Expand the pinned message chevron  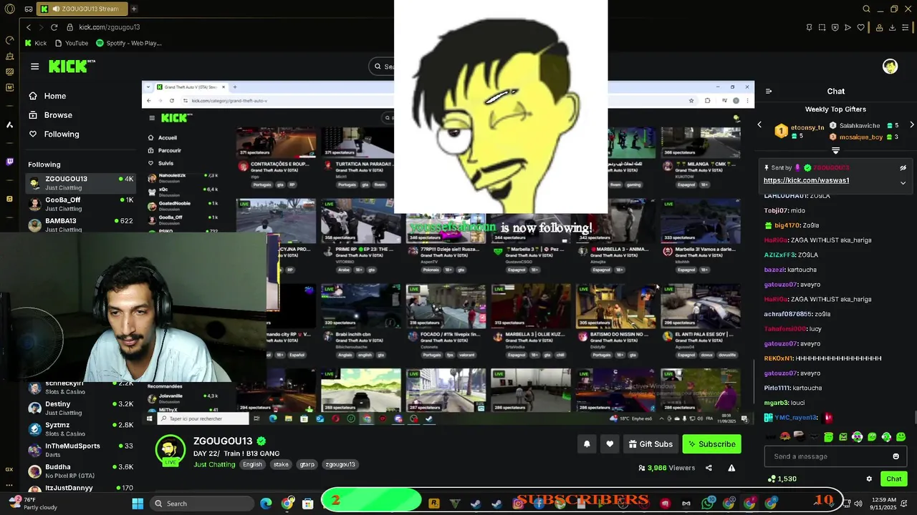tap(903, 182)
